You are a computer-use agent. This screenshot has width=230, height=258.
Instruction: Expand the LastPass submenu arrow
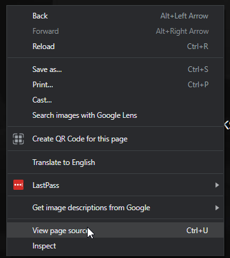[217, 185]
